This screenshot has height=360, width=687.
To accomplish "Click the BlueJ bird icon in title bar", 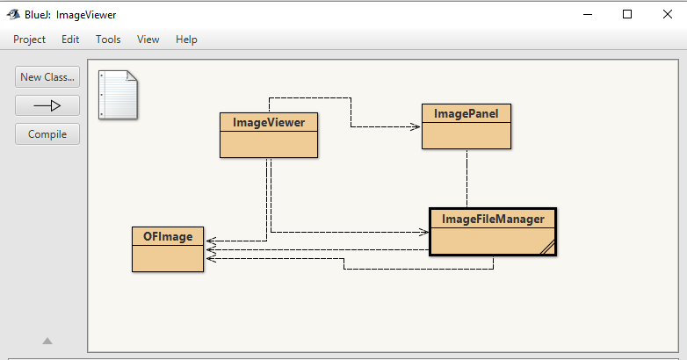I will coord(13,14).
